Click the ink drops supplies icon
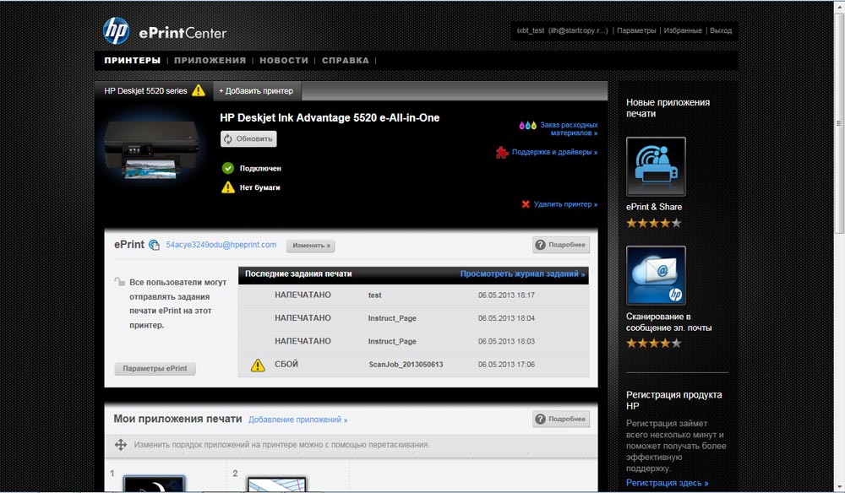 click(x=527, y=126)
